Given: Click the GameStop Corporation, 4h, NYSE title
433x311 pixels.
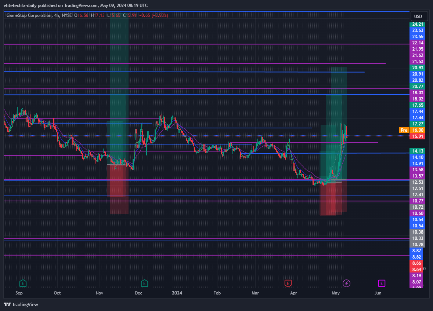Looking at the screenshot, I should point(39,15).
